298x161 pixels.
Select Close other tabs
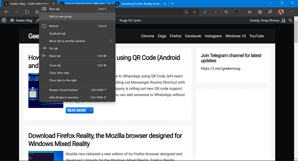(x=77, y=72)
